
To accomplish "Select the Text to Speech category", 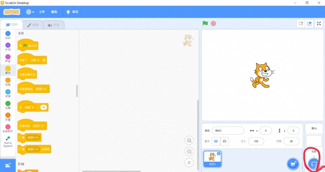I will click(x=8, y=142).
